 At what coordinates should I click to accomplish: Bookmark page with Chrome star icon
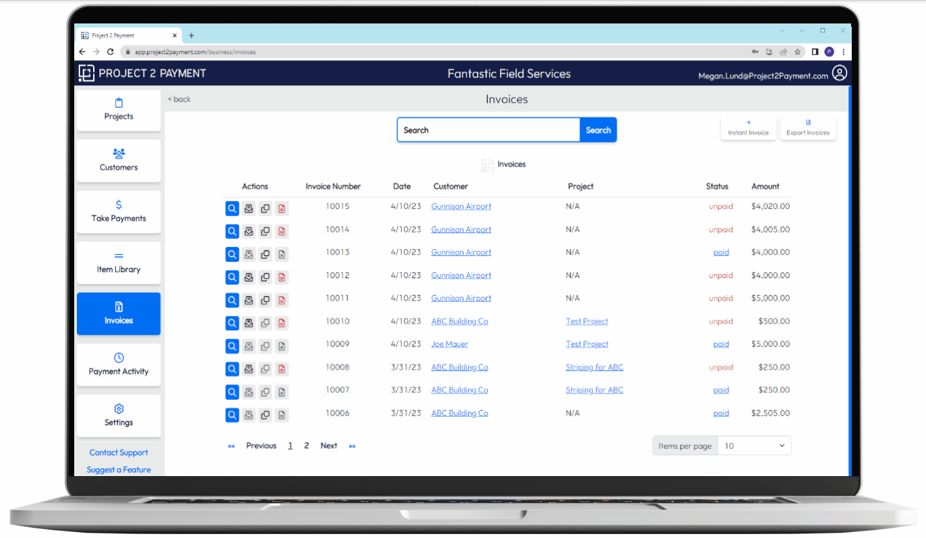pyautogui.click(x=797, y=51)
